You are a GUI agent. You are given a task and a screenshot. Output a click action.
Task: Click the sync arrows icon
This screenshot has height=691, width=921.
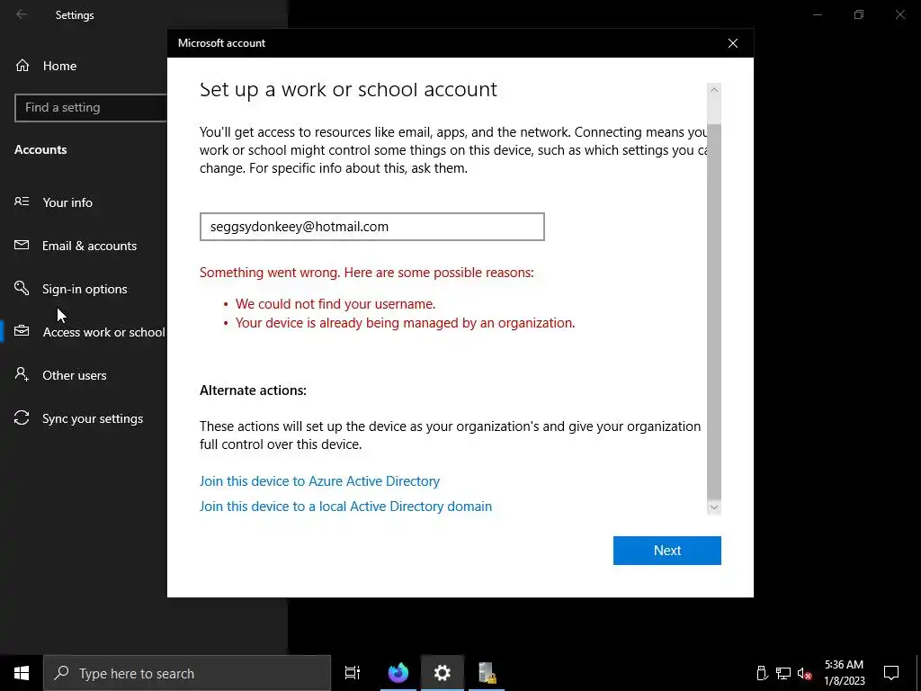click(22, 417)
